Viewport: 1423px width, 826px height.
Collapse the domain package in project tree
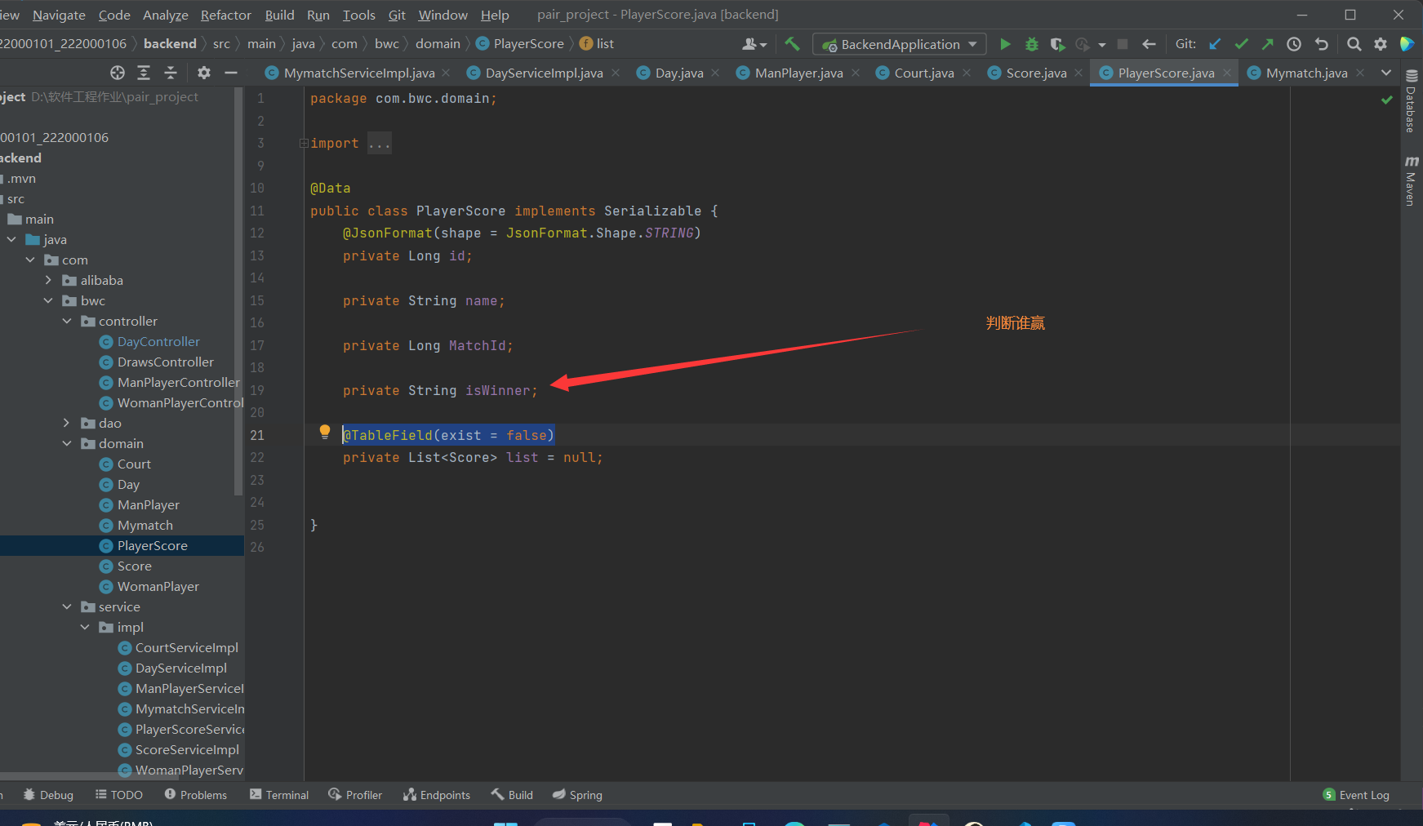pyautogui.click(x=67, y=443)
